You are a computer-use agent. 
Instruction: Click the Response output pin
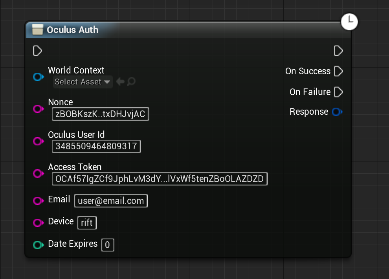pyautogui.click(x=337, y=112)
